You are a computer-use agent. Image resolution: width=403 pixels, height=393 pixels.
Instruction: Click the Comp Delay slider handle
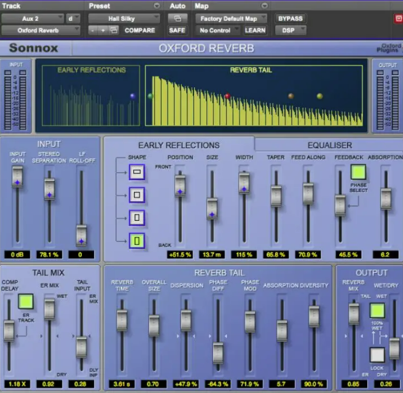tap(9, 331)
